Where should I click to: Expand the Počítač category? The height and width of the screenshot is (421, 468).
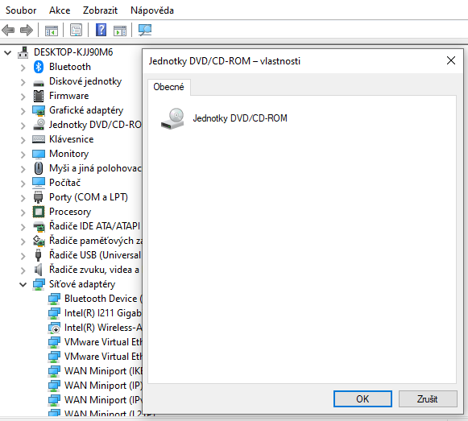[23, 184]
